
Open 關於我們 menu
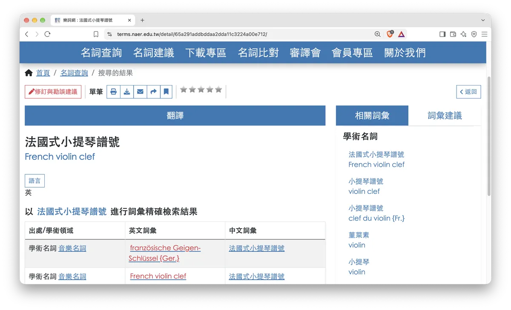[405, 53]
